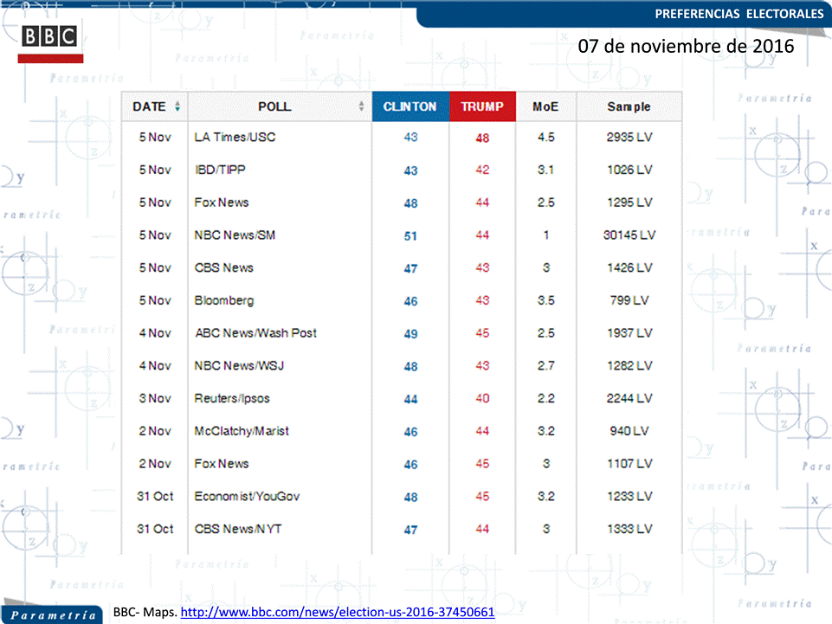Screen dimensions: 832x624
Task: Click the MoE column header
Action: (545, 106)
